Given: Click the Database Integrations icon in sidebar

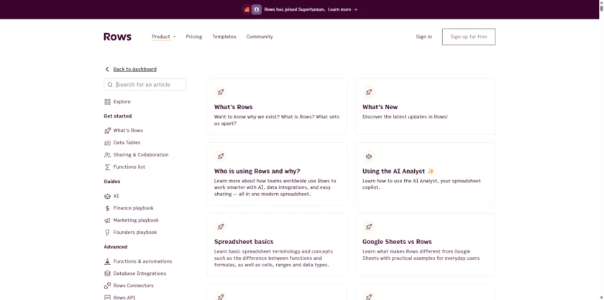Looking at the screenshot, I should (107, 273).
